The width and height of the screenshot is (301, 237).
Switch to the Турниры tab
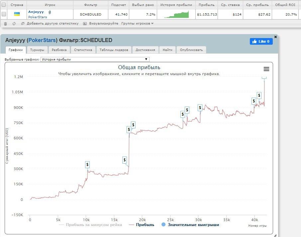pyautogui.click(x=37, y=50)
